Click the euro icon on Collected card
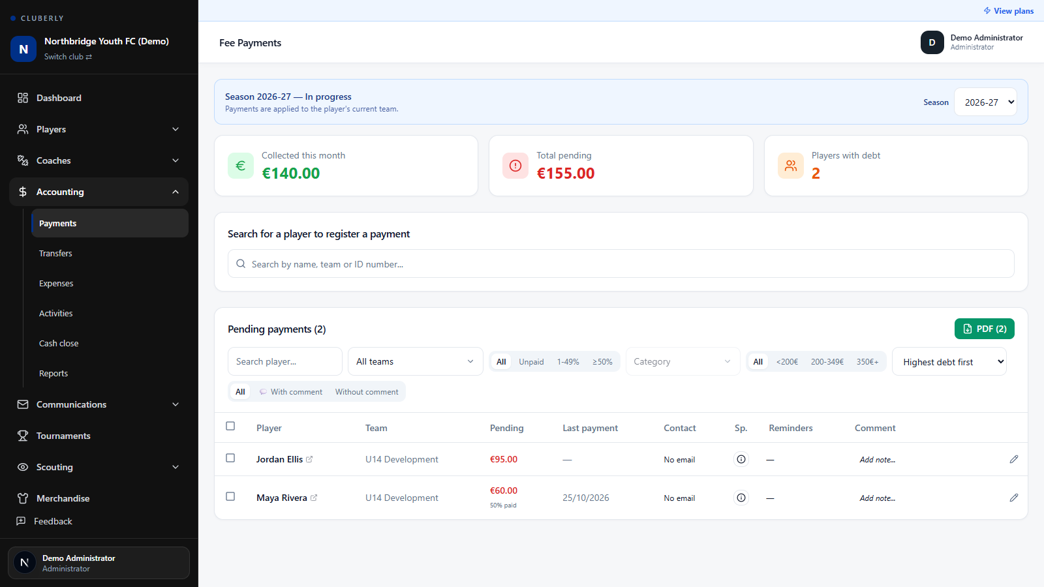Viewport: 1044px width, 587px height. 241,166
